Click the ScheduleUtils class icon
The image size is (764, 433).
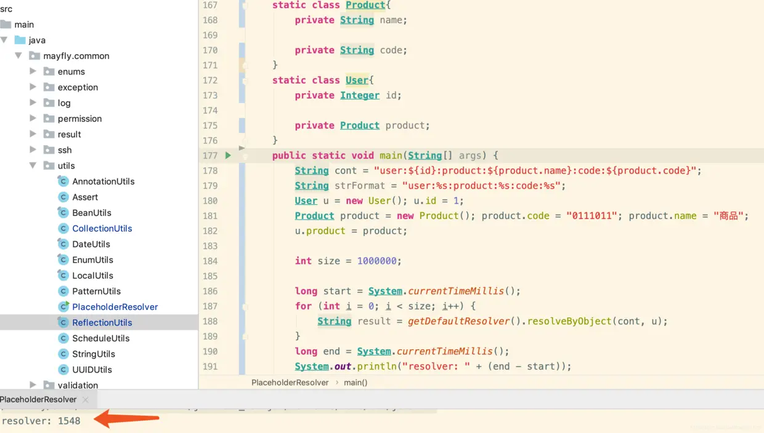(63, 338)
